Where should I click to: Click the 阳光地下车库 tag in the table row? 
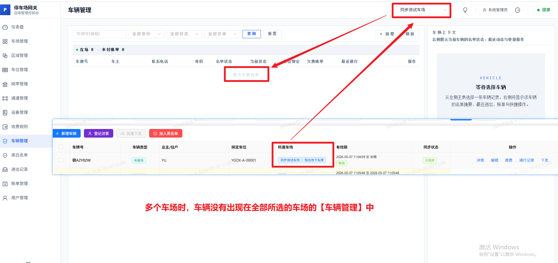coord(314,160)
